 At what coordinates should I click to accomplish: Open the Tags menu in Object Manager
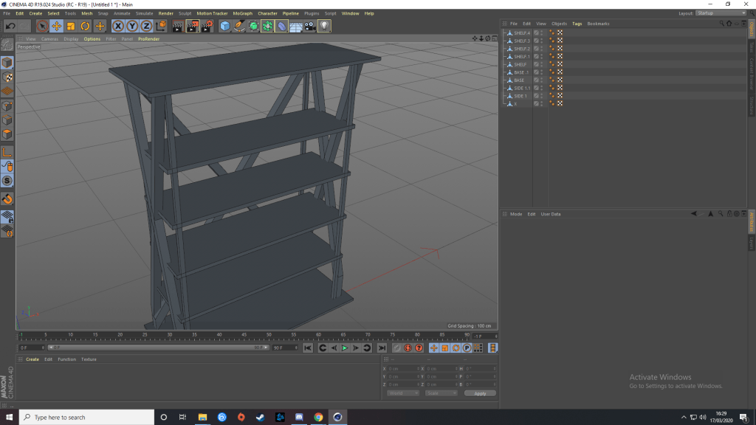(577, 24)
